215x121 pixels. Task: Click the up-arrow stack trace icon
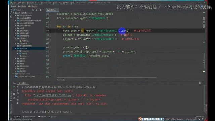point(18,87)
